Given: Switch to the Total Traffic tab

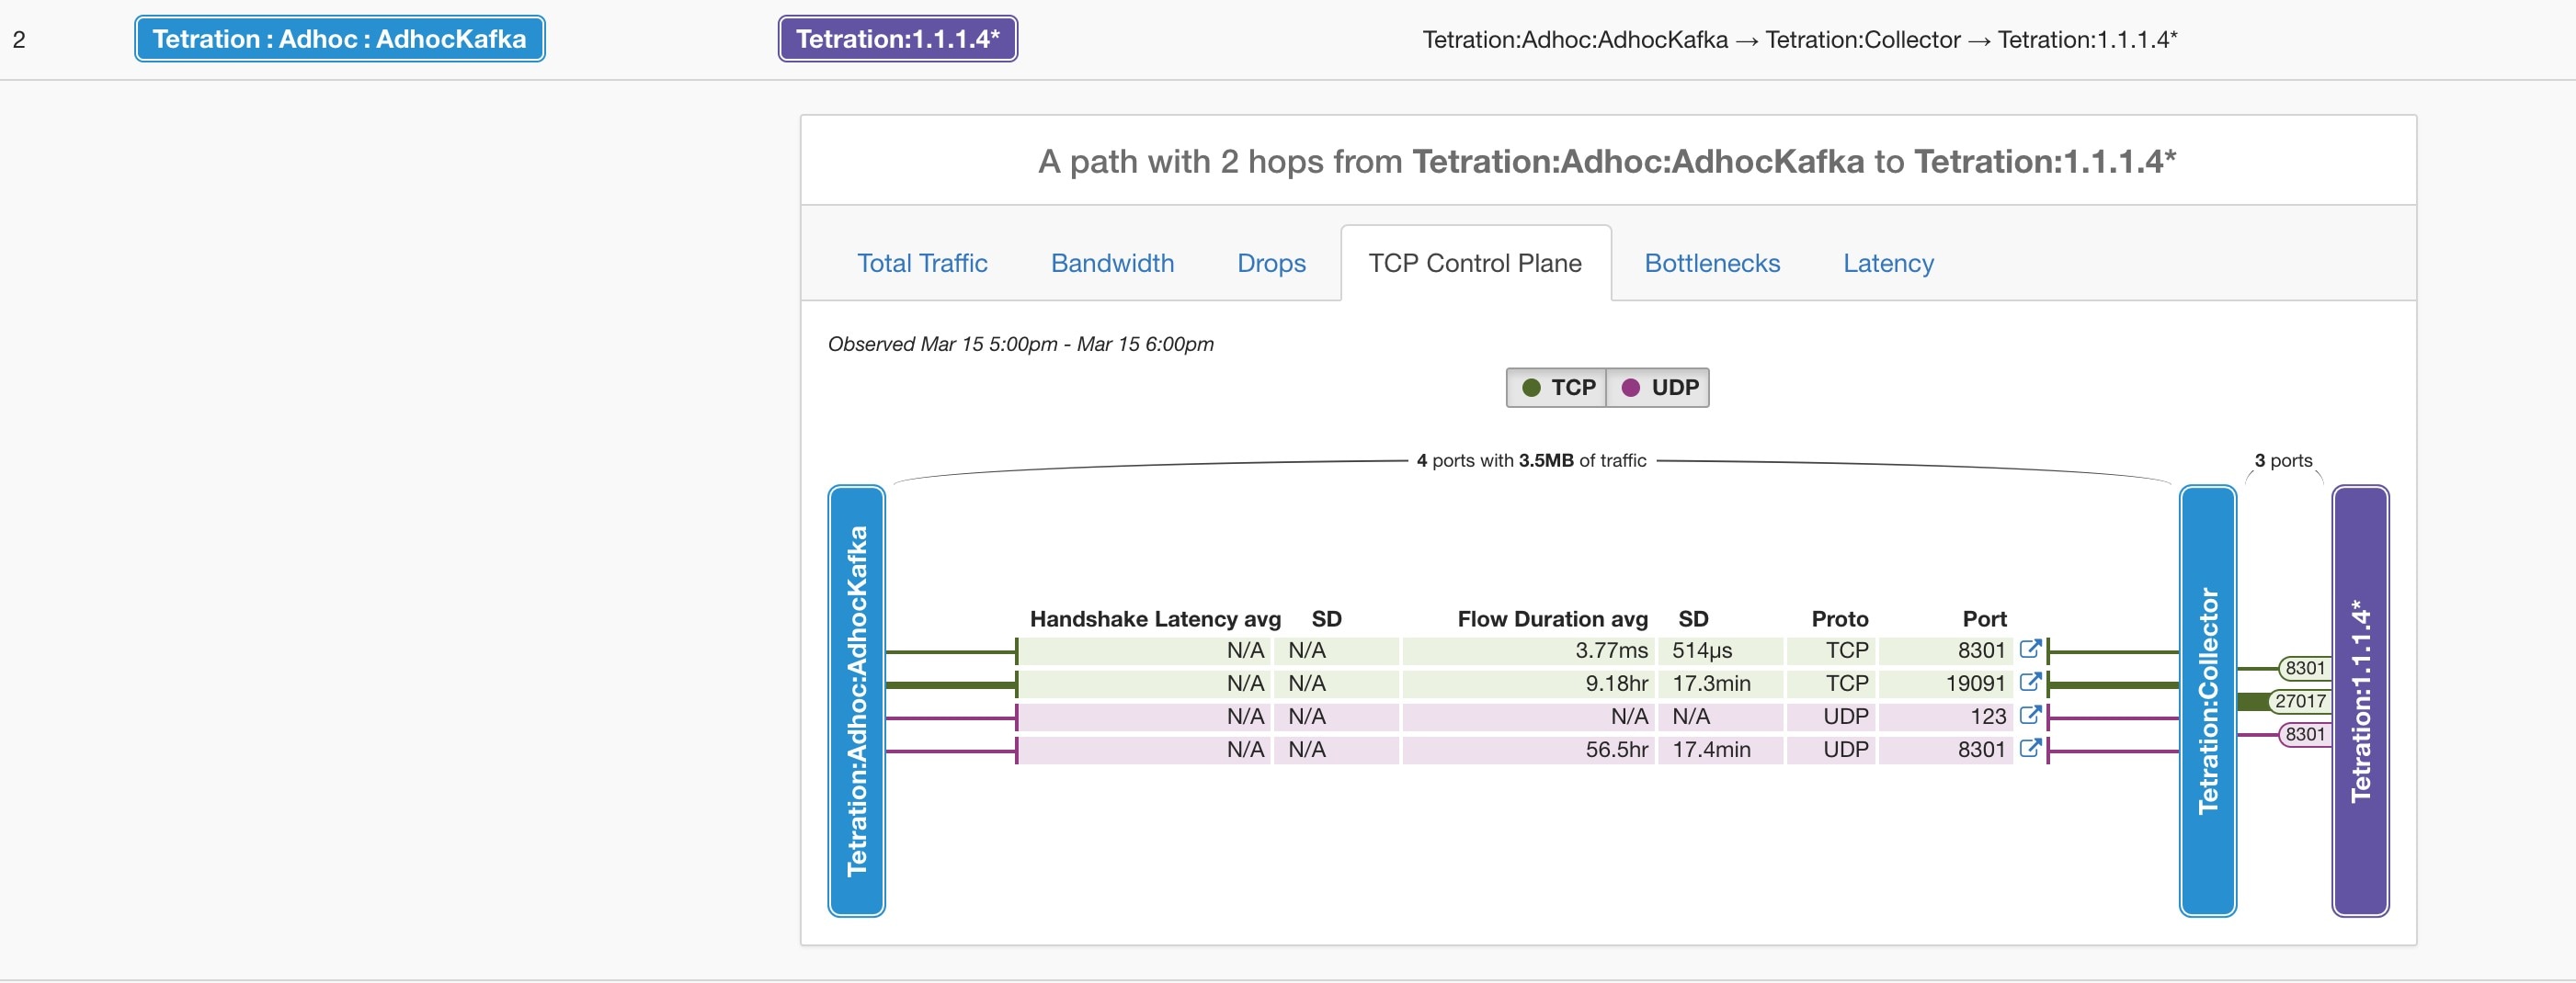Looking at the screenshot, I should coord(921,263).
